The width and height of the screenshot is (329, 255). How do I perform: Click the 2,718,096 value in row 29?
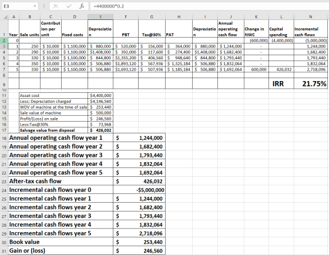pyautogui.click(x=139, y=233)
